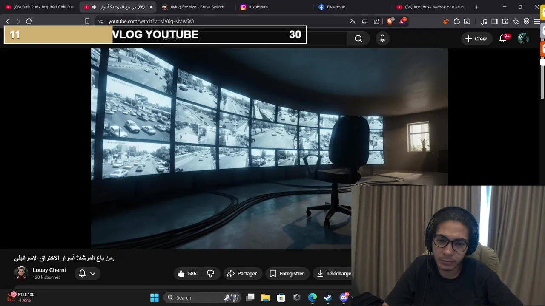Switch to the reebok or nike YouTube tab
Image resolution: width=545 pixels, height=306 pixels.
click(431, 7)
